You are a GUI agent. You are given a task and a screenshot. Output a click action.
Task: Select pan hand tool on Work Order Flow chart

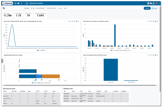[154, 21]
